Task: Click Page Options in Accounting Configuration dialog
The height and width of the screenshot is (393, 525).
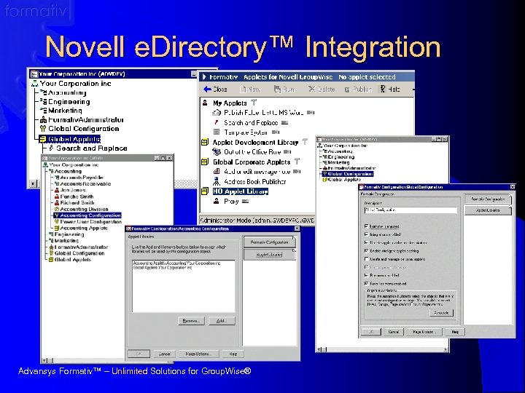Action: 198,354
